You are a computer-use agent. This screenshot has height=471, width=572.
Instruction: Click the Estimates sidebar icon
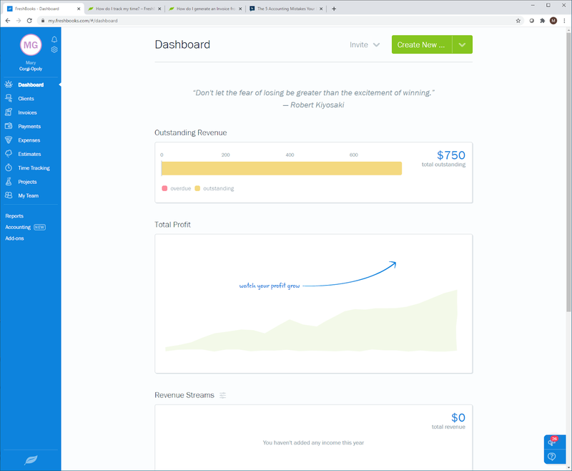[x=9, y=154]
